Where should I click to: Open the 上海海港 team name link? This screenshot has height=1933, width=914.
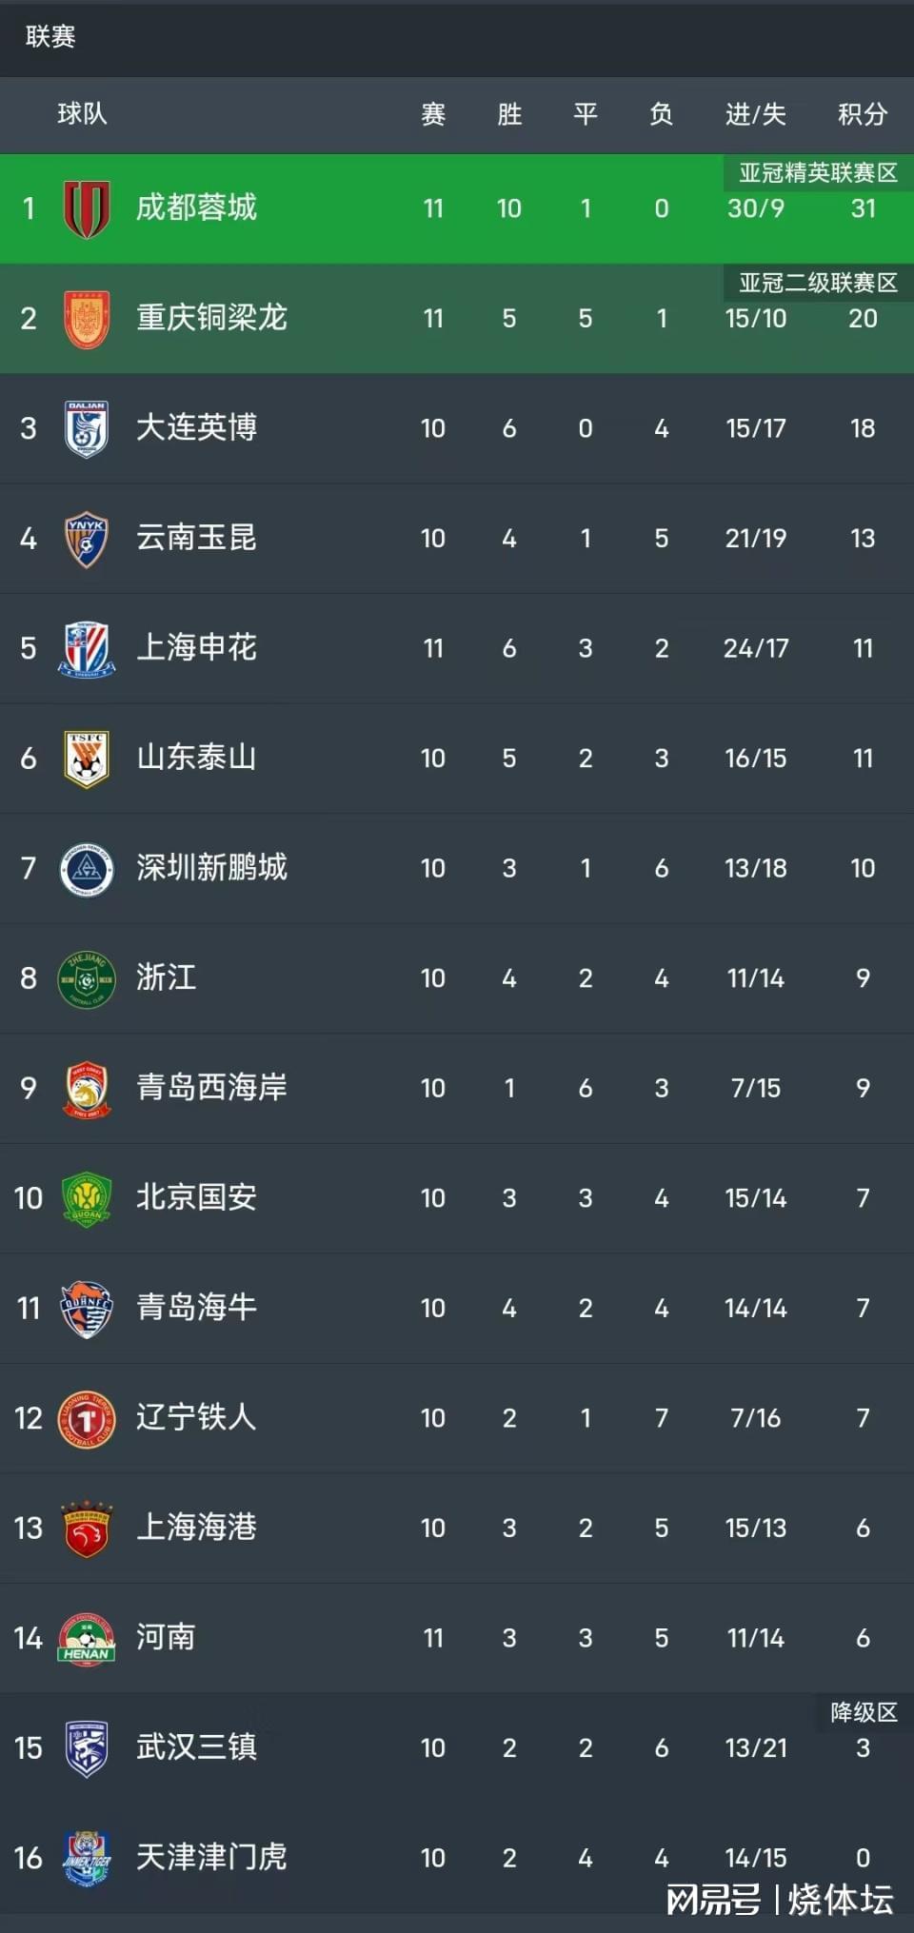pos(196,1527)
